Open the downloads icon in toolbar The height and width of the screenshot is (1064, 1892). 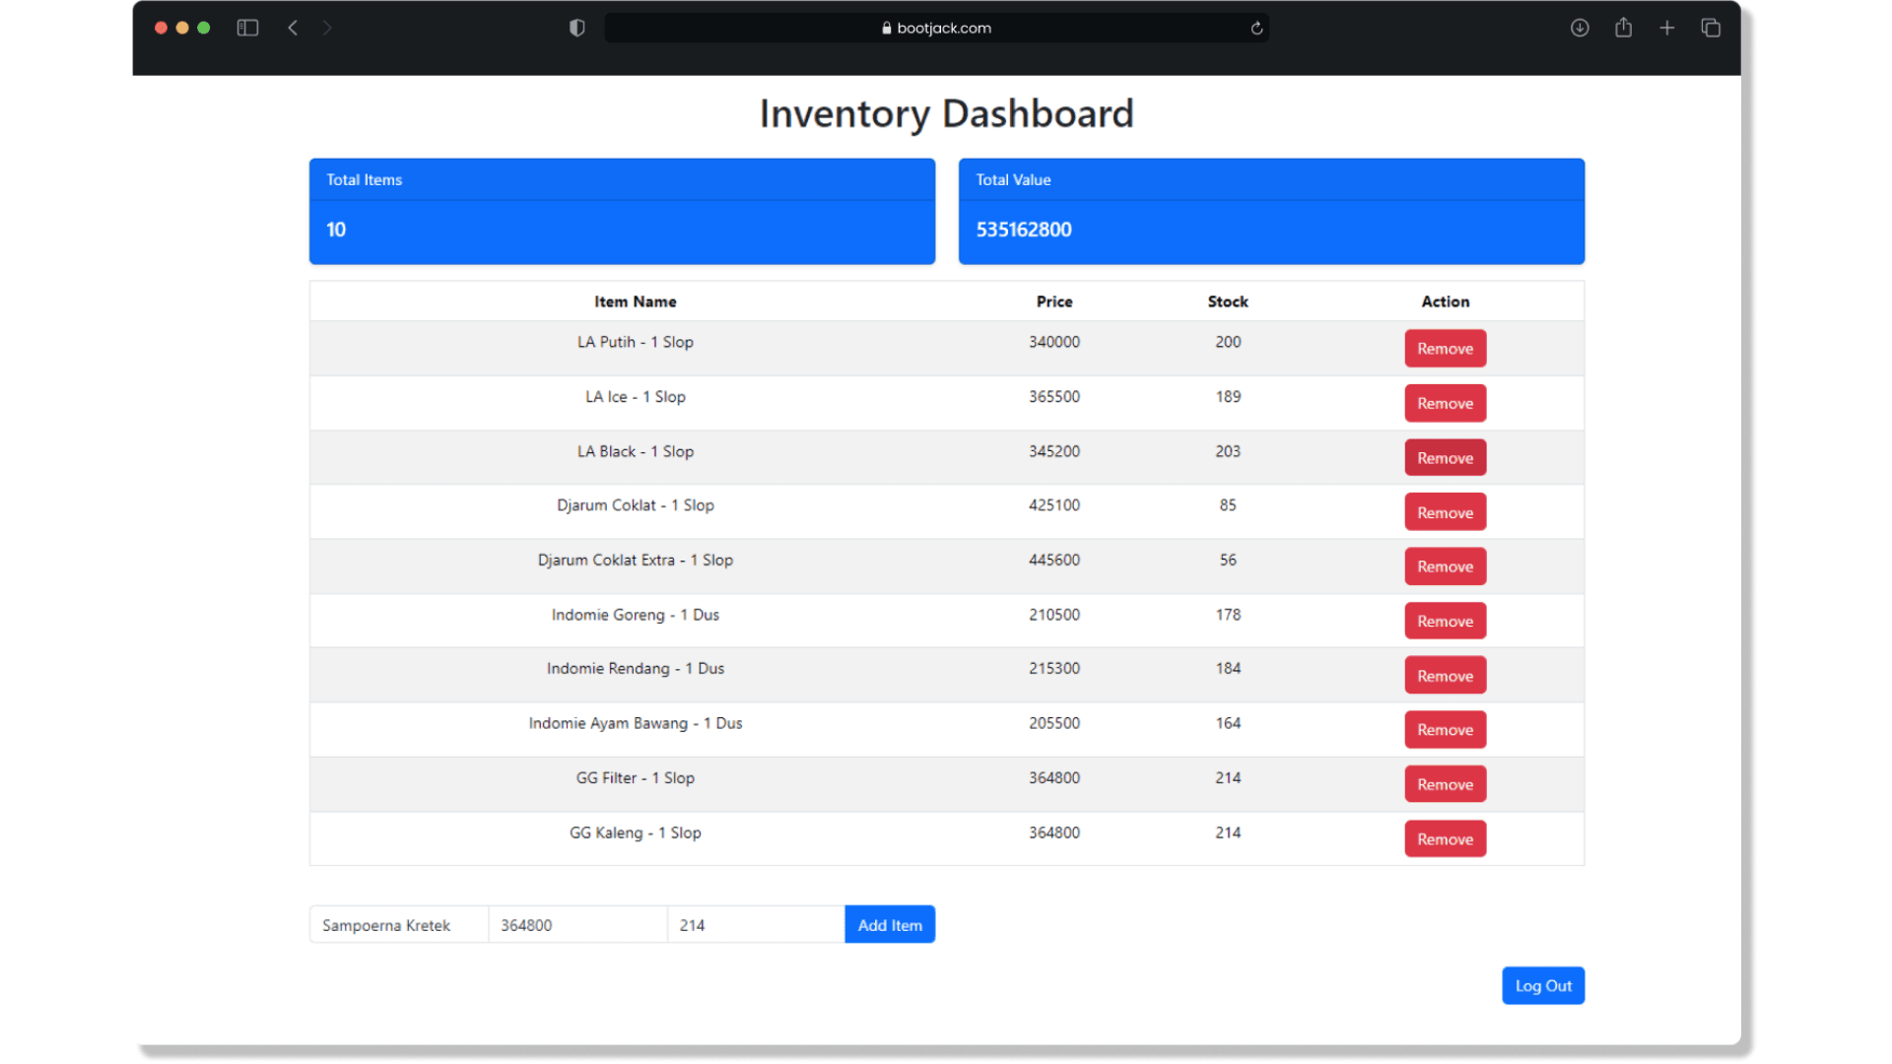click(x=1580, y=28)
